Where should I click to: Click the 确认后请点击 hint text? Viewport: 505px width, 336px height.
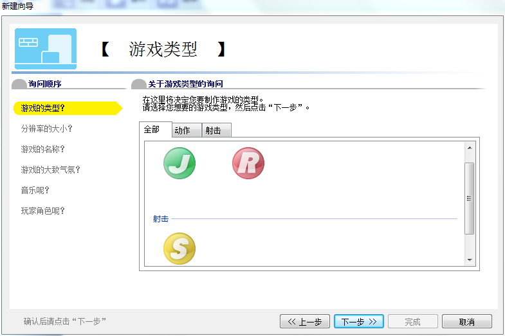pos(65,321)
